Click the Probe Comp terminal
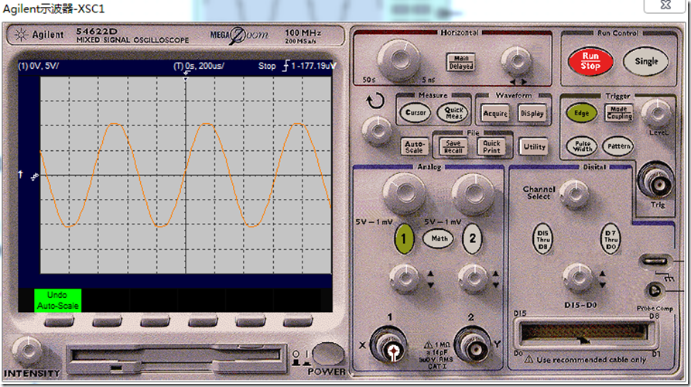 [x=654, y=290]
